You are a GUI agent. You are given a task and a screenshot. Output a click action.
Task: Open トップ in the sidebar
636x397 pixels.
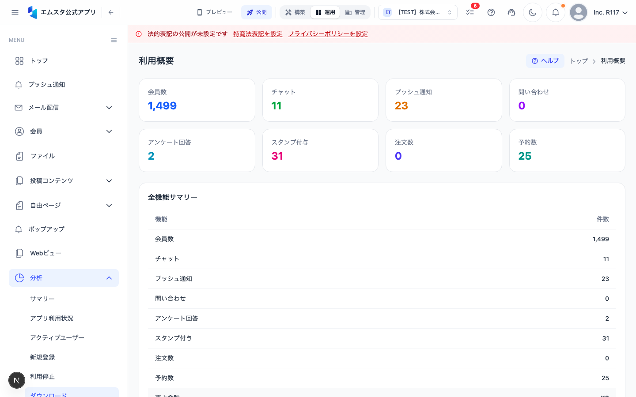tap(64, 61)
